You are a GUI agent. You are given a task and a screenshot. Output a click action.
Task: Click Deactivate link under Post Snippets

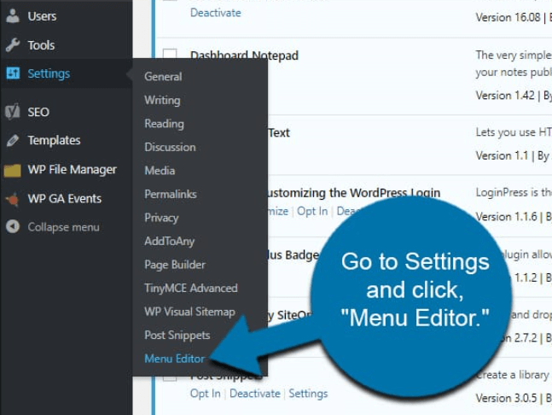(255, 394)
